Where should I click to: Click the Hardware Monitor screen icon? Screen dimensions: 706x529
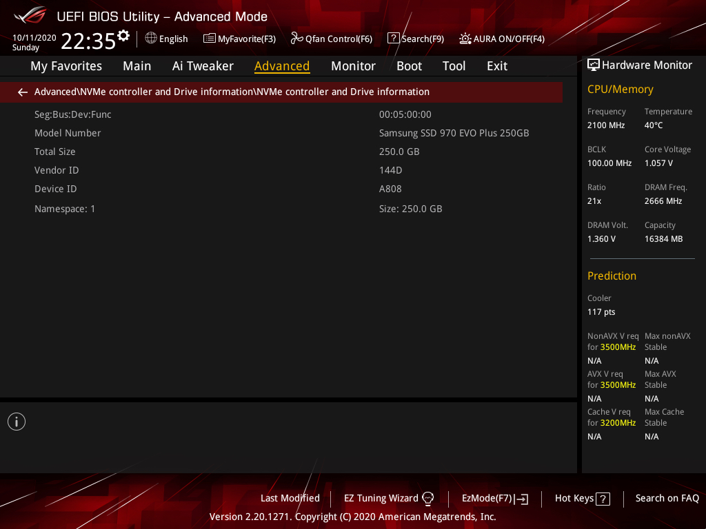click(x=594, y=65)
